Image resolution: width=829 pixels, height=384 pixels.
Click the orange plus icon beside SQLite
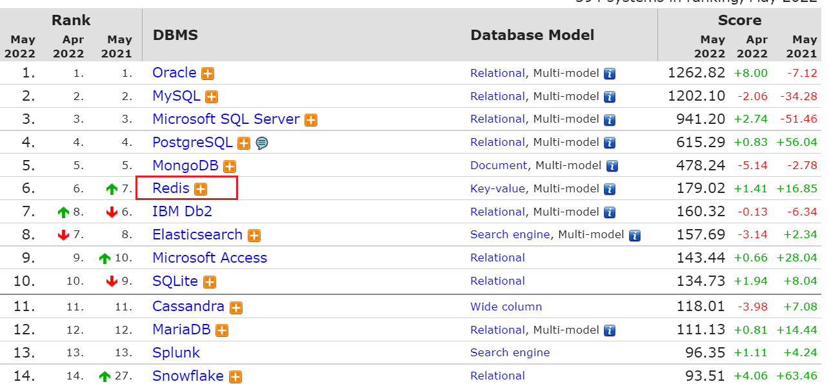[x=210, y=282]
